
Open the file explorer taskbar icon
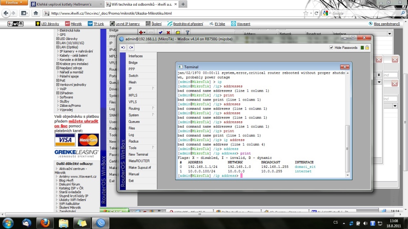63,223
